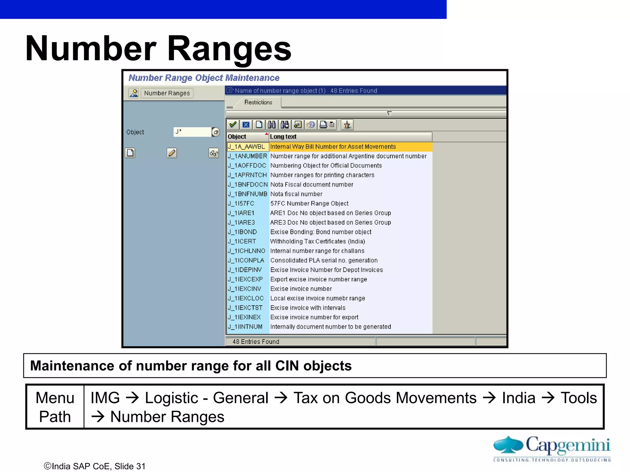Click the insert in personal list icon
Image resolution: width=630 pixels, height=472 pixels.
click(298, 124)
